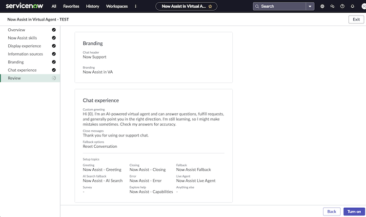366x217 pixels.
Task: Open the user profile avatar
Action: (x=364, y=6)
